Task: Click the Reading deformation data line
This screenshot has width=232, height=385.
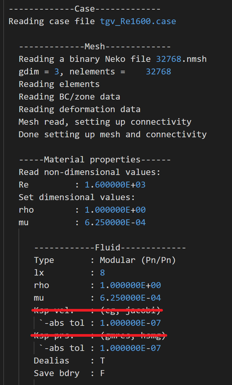Action: (80, 109)
